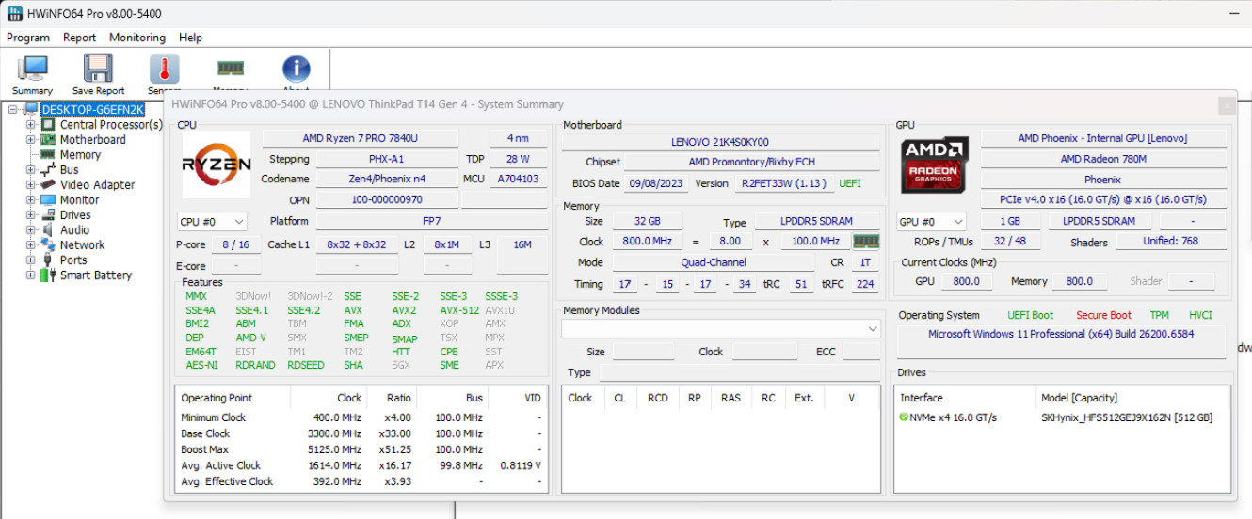Click the 8 / 16 P-core value
1252x519 pixels.
pos(235,244)
